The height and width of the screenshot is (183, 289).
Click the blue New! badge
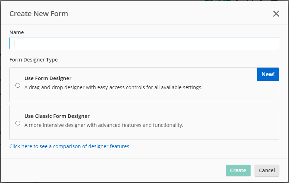(x=268, y=74)
